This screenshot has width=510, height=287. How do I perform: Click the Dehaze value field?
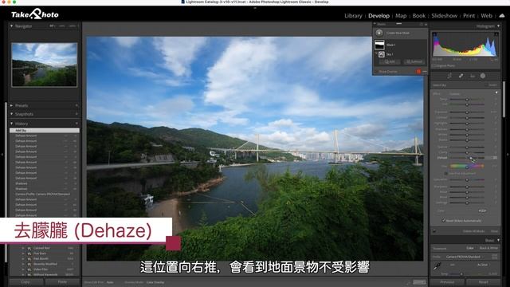pos(495,158)
